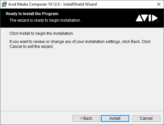Click the Cancel to exit the wizard line
Screen dimensions: 164x125
click(x=31, y=47)
